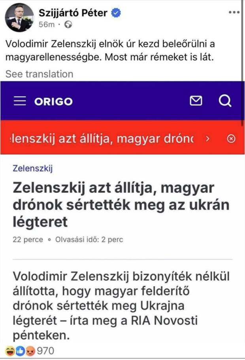Click See translation under the post
The width and height of the screenshot is (245, 360).
[x=39, y=74]
